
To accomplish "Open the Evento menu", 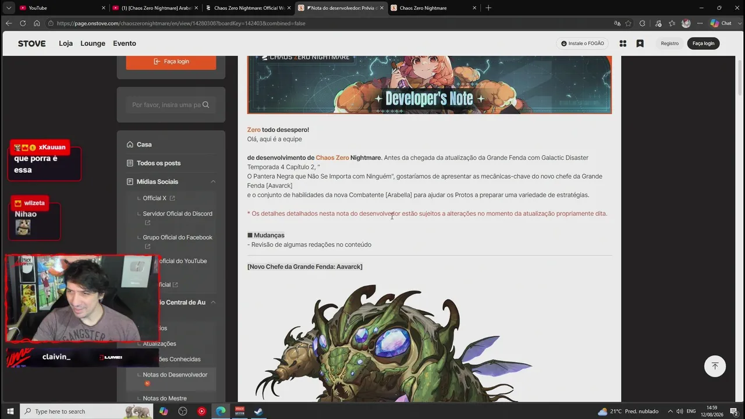I will point(125,44).
